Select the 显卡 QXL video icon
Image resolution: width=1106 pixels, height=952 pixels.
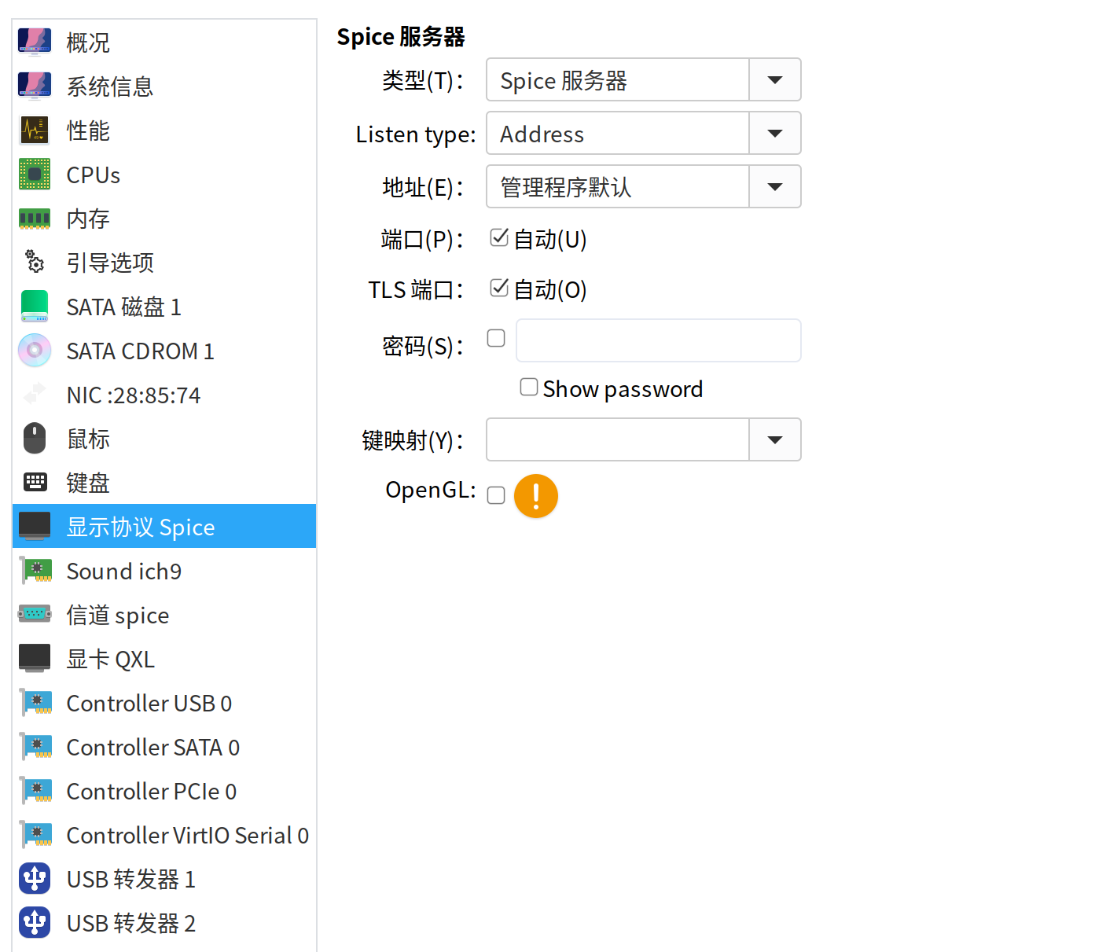coord(35,658)
